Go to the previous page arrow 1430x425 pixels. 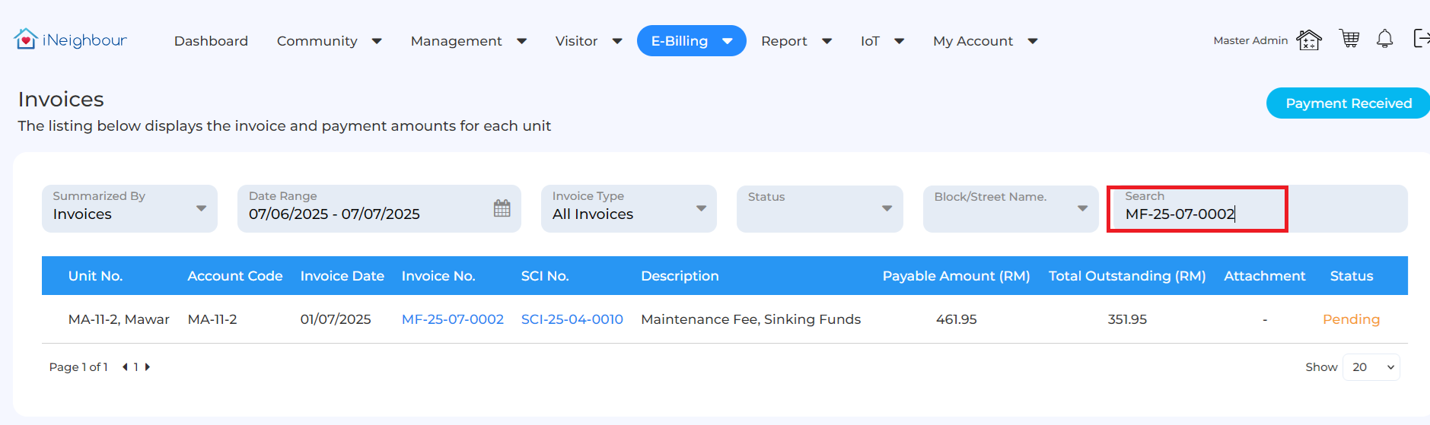click(125, 367)
